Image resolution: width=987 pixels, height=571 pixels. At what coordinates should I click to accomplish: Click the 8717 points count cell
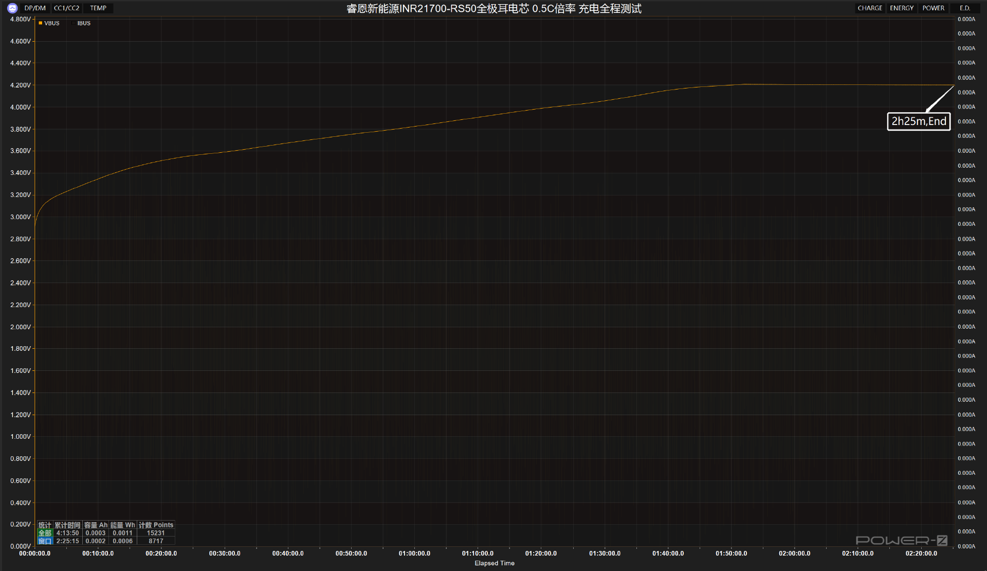point(156,541)
